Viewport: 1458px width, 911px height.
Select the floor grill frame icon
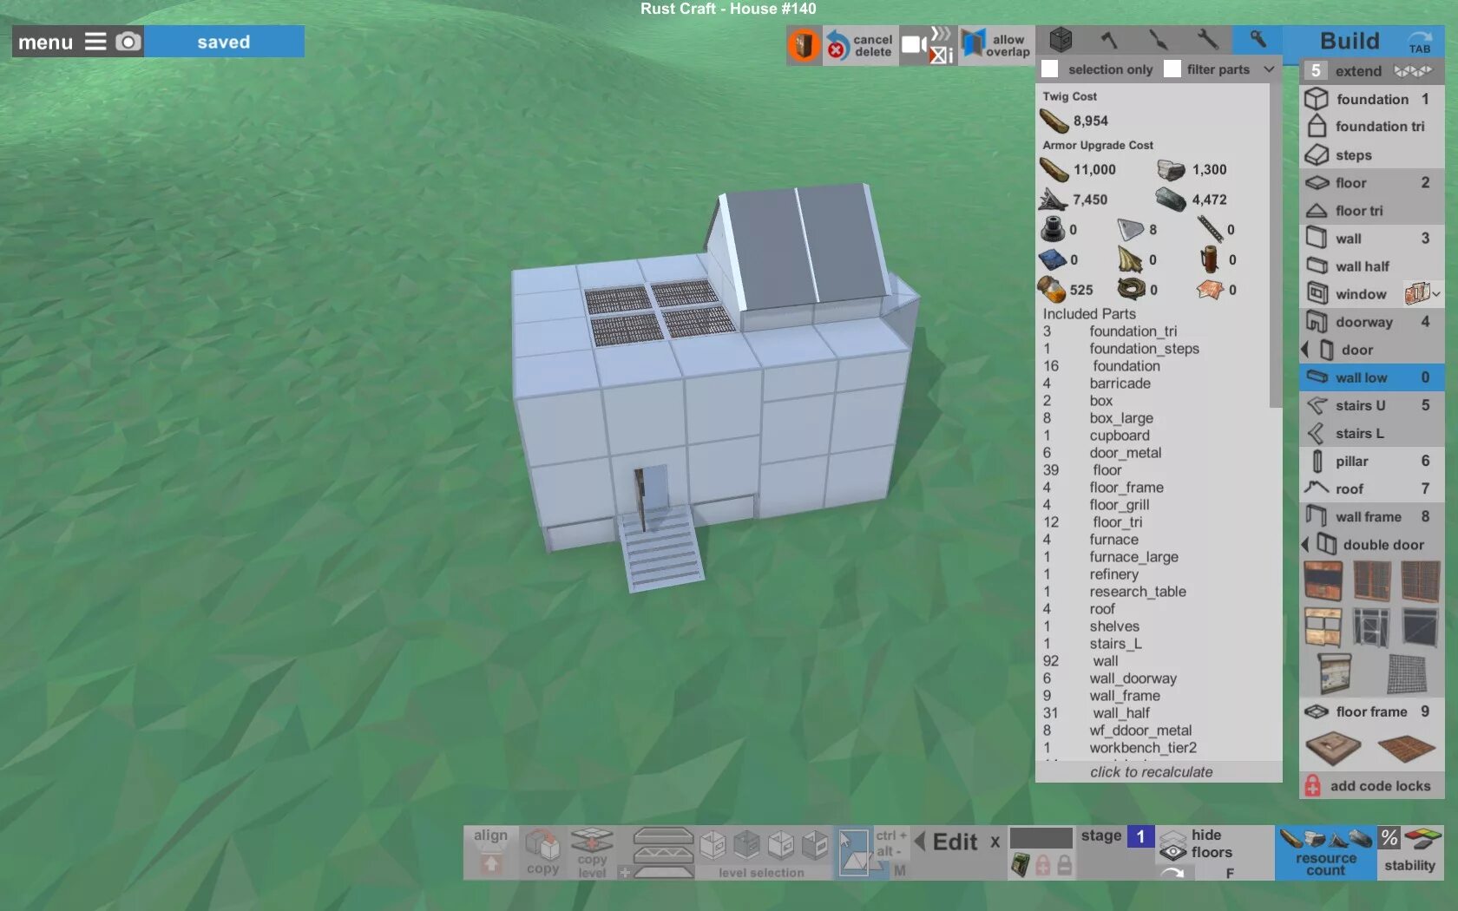pos(1406,747)
